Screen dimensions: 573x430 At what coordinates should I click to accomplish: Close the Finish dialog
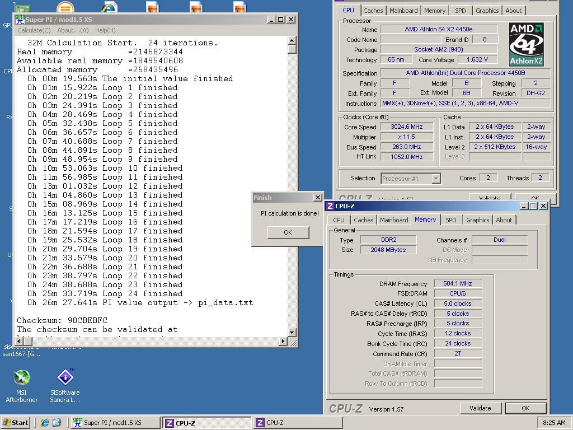[x=318, y=198]
